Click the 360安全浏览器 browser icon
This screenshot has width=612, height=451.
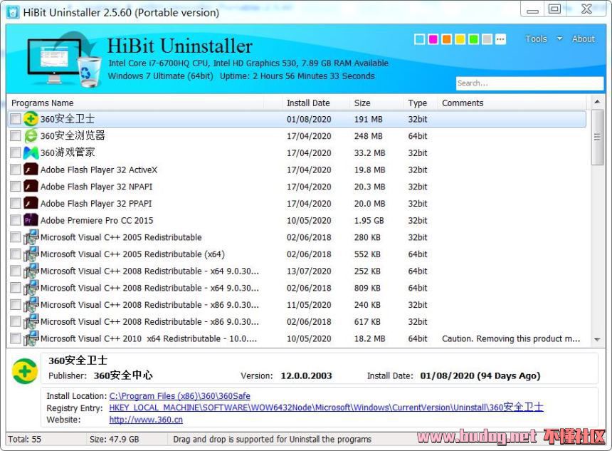(x=31, y=135)
